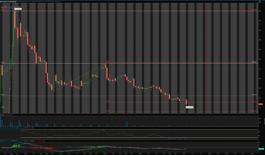
Task: Click the Range readout in chart header
Action: (x=58, y=2)
